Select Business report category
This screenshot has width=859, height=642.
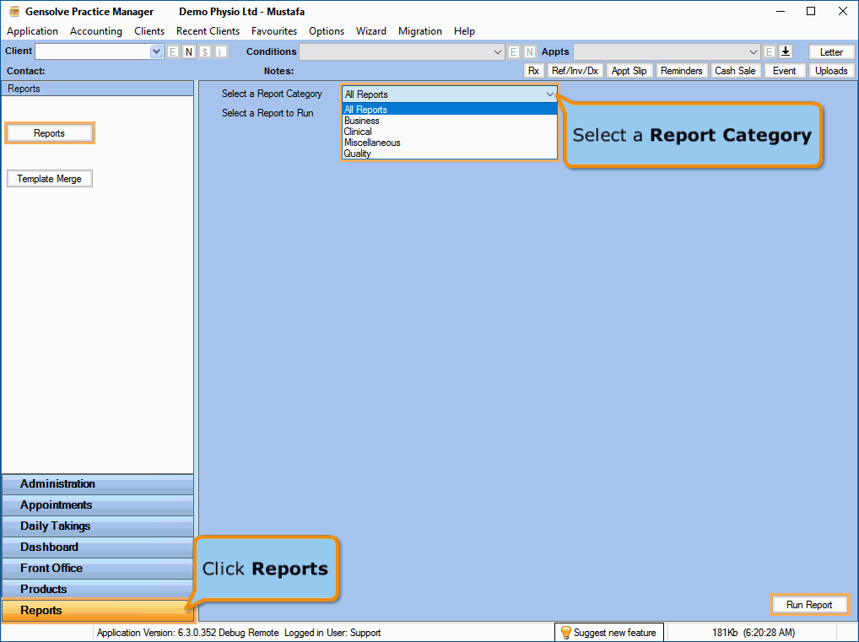click(x=450, y=121)
